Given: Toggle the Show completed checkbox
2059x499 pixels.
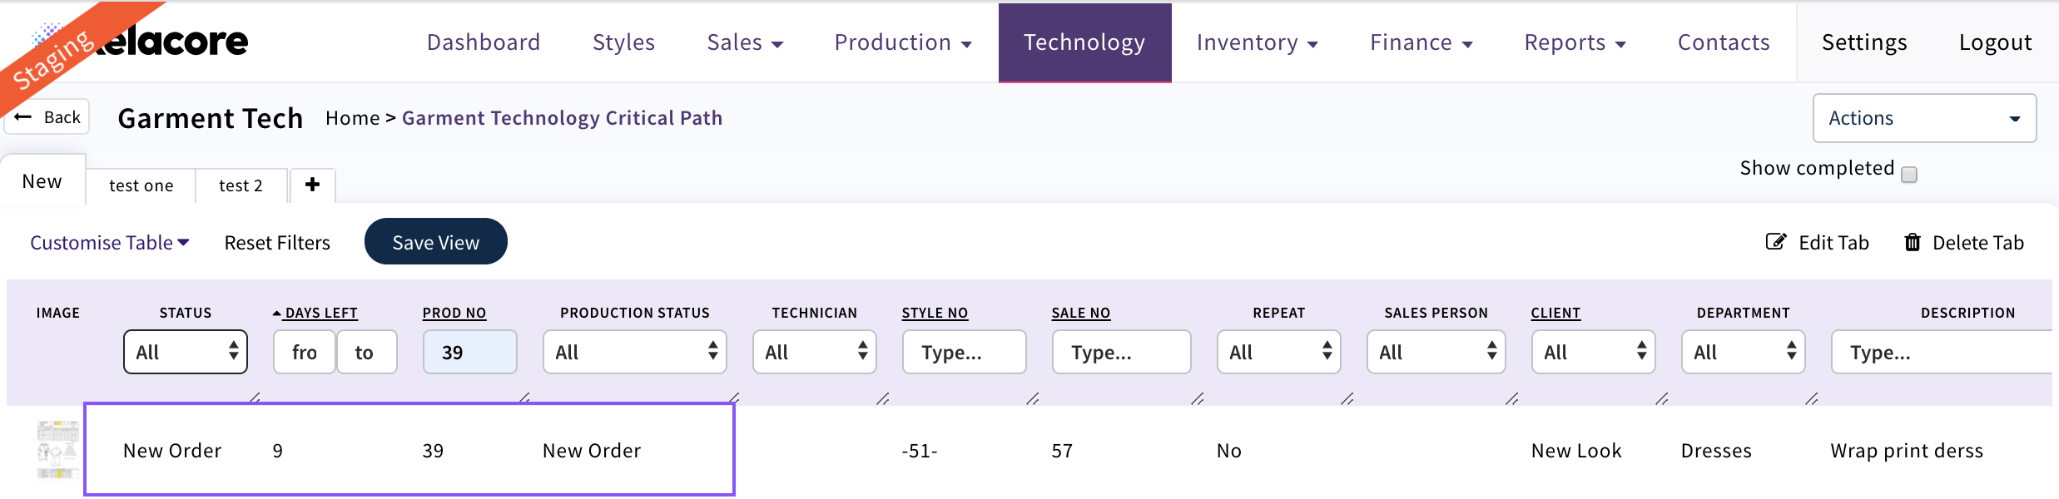Looking at the screenshot, I should point(1909,174).
